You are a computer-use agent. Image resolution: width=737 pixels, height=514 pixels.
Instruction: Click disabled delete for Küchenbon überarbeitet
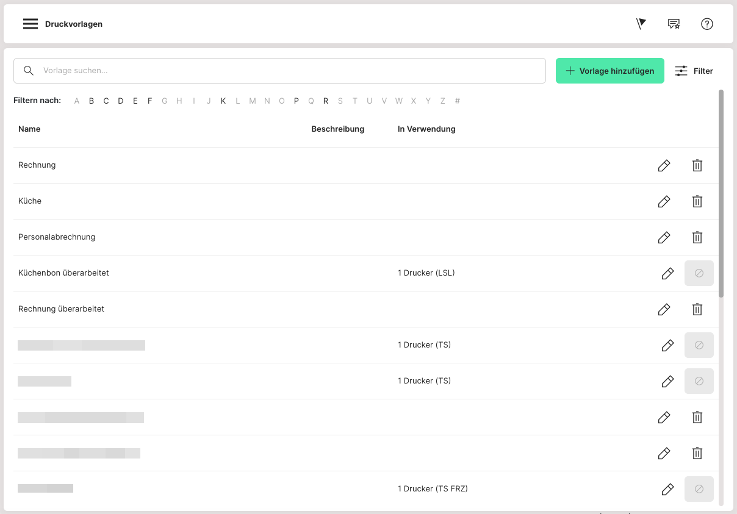[x=699, y=273]
